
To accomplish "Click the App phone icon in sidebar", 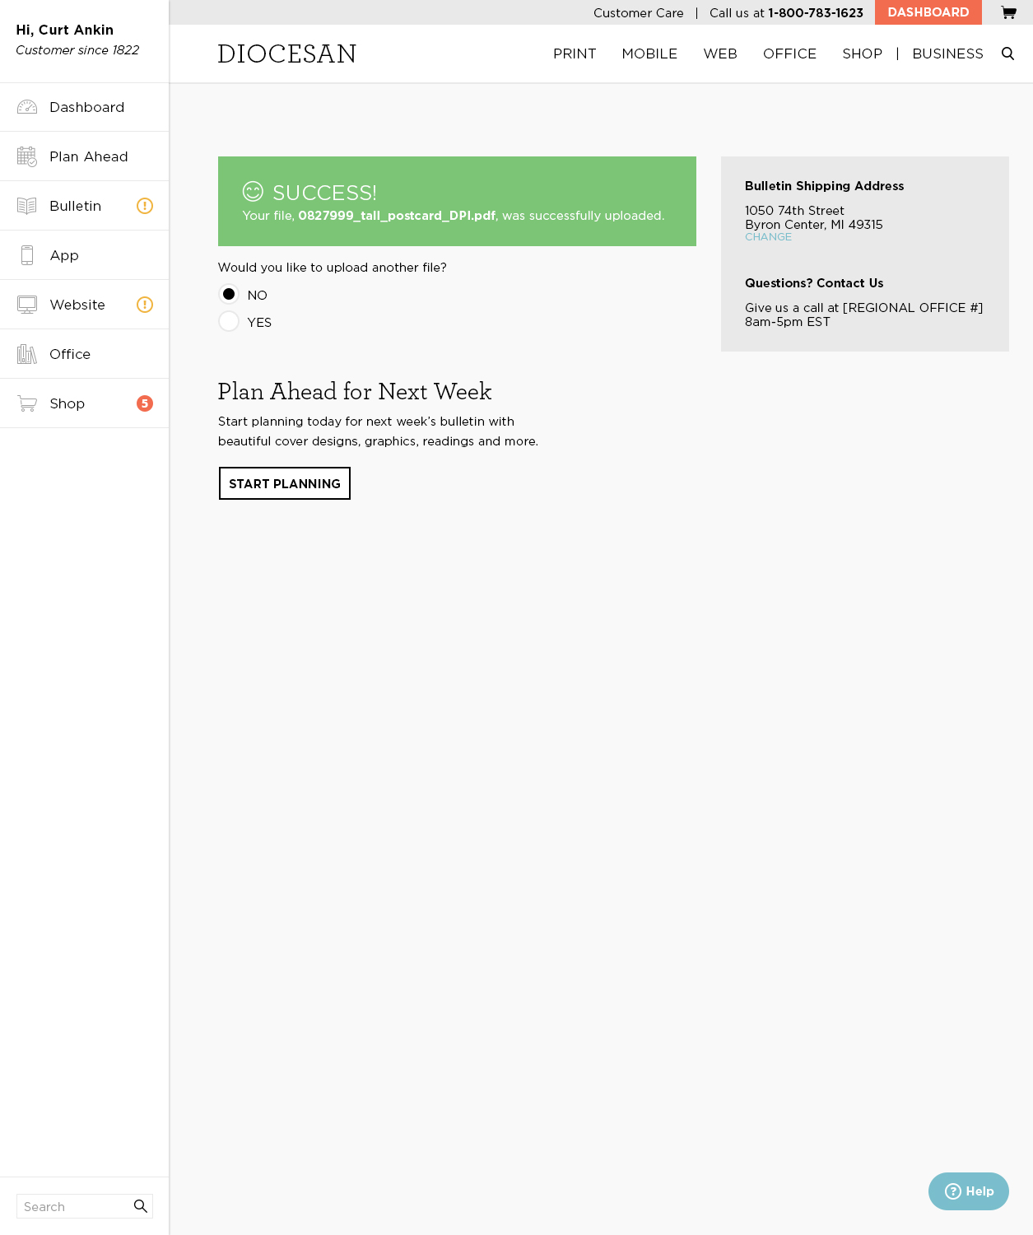I will (x=27, y=255).
